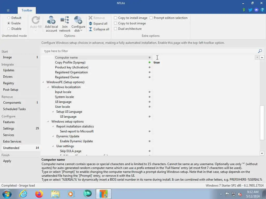The width and height of the screenshot is (266, 199).
Task: Click scrollbar down arrow
Action: (262, 153)
